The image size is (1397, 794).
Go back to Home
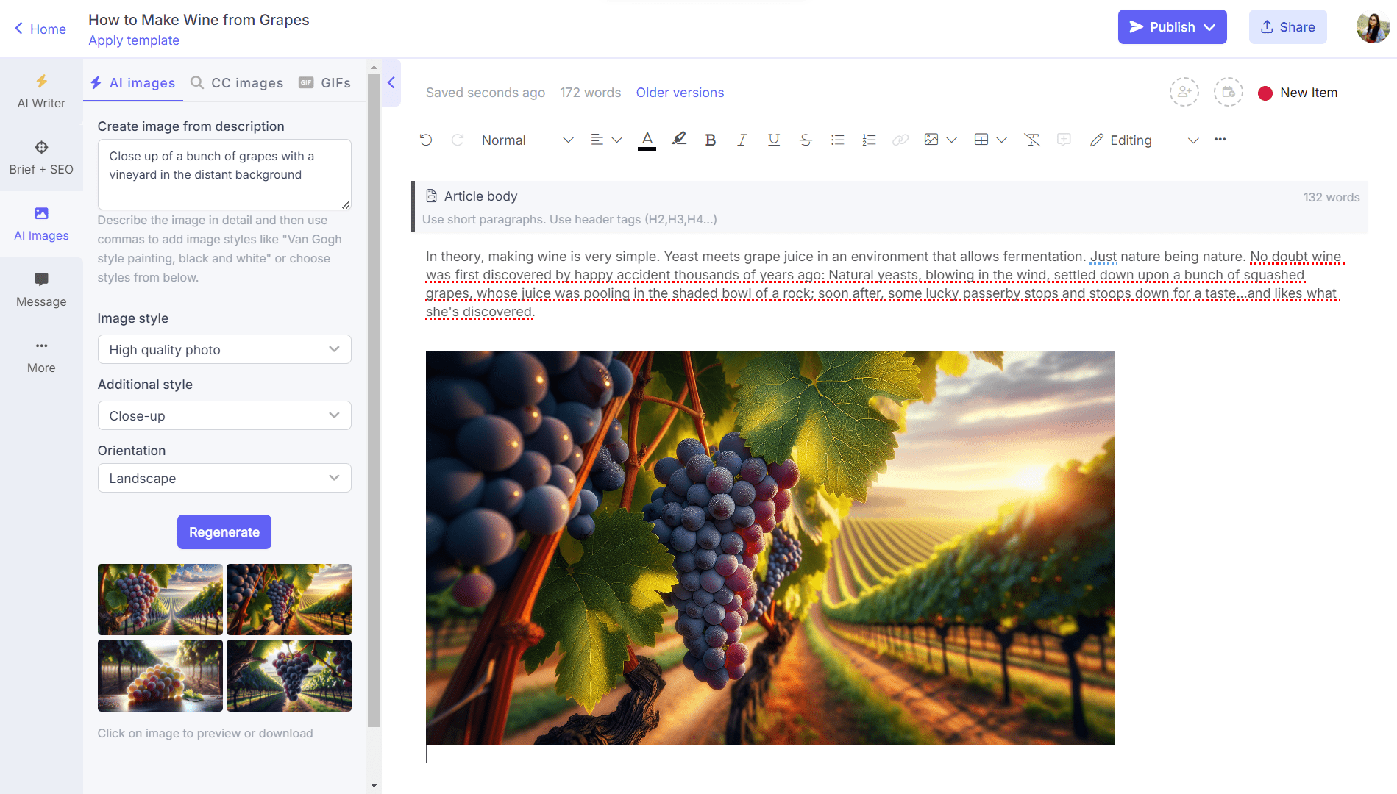40,29
